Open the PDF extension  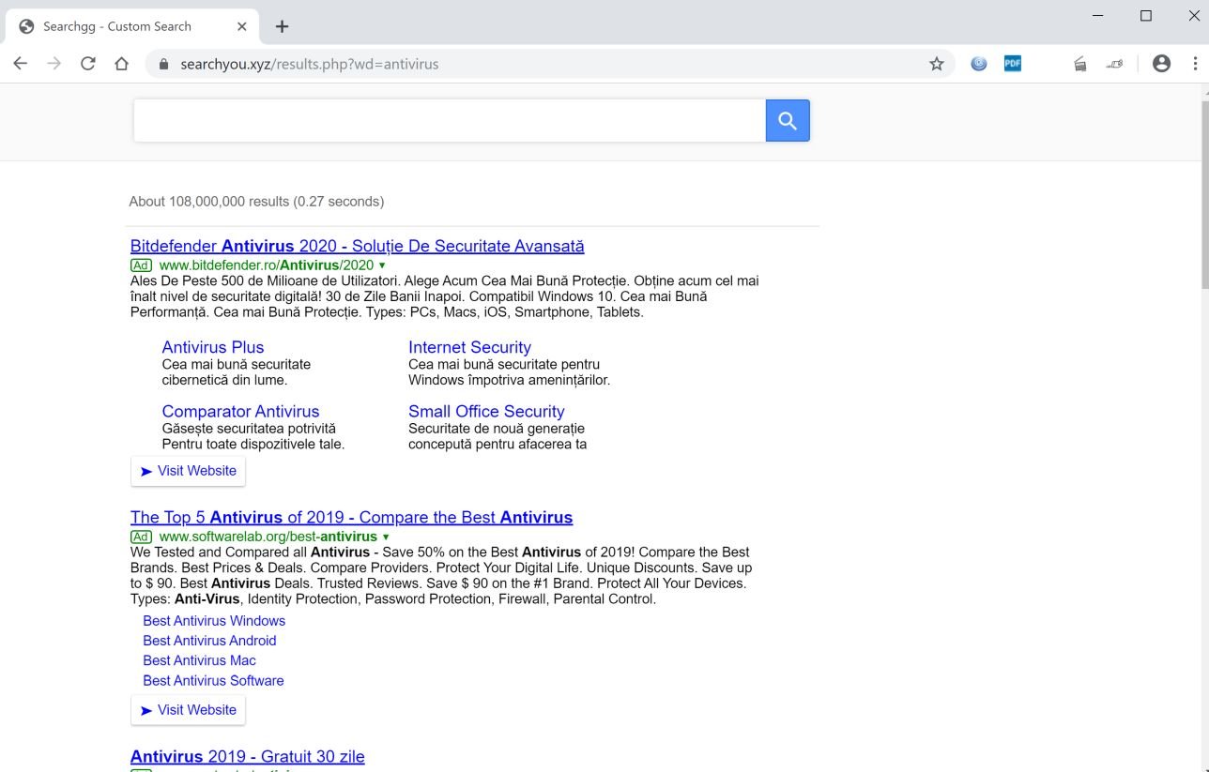pos(1013,64)
